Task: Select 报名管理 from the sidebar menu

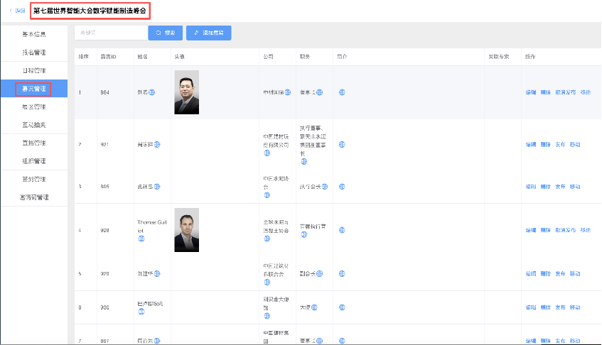Action: tap(34, 53)
